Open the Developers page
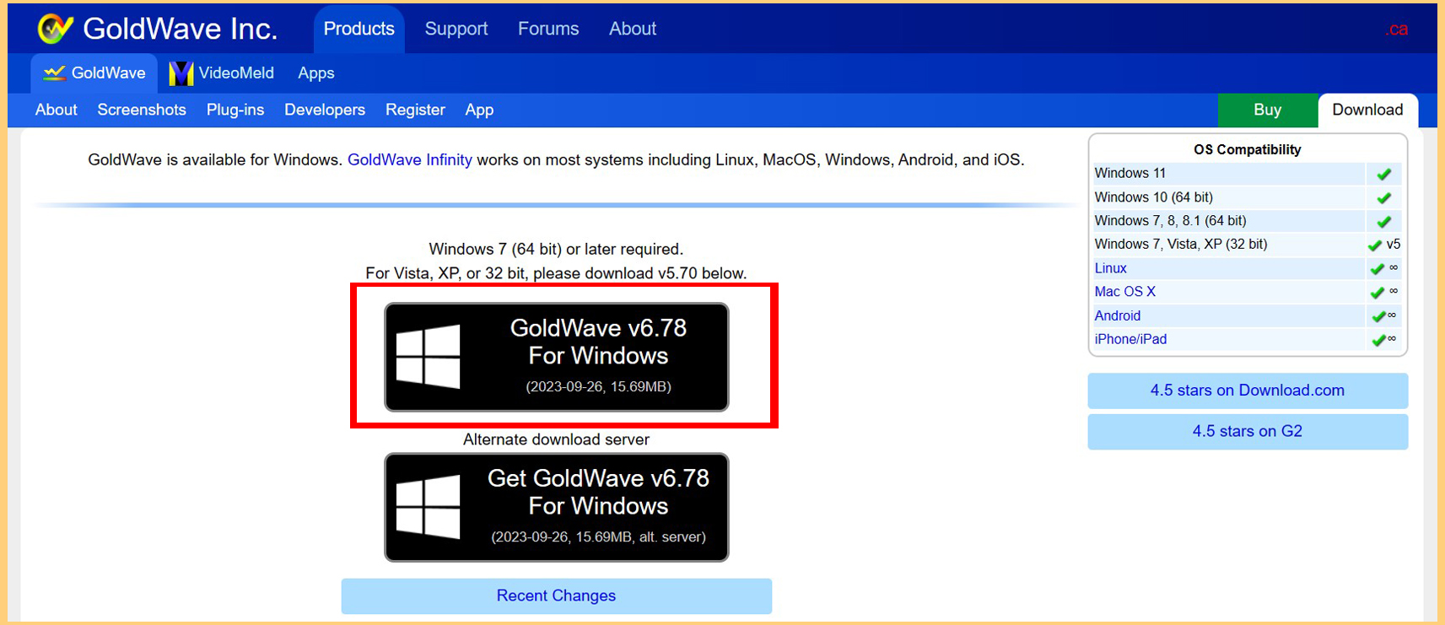This screenshot has width=1445, height=625. pos(325,110)
